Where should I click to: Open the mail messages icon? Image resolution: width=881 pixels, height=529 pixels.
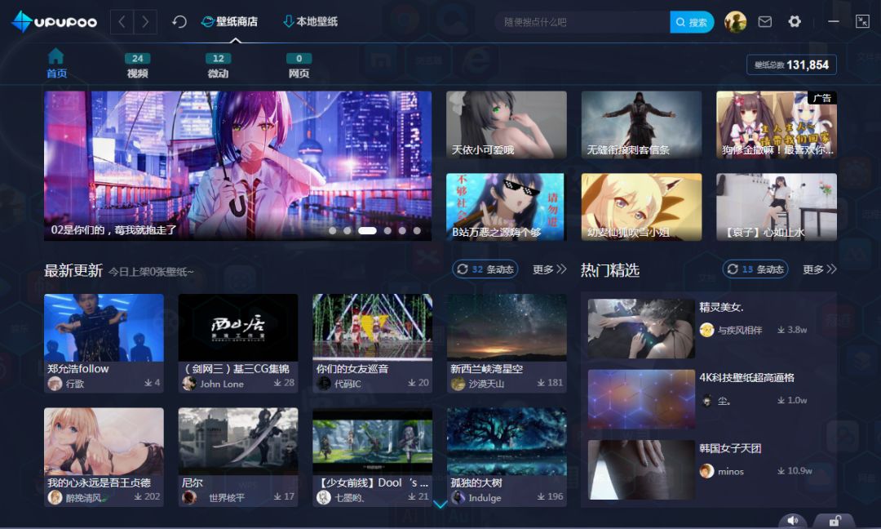click(x=764, y=22)
